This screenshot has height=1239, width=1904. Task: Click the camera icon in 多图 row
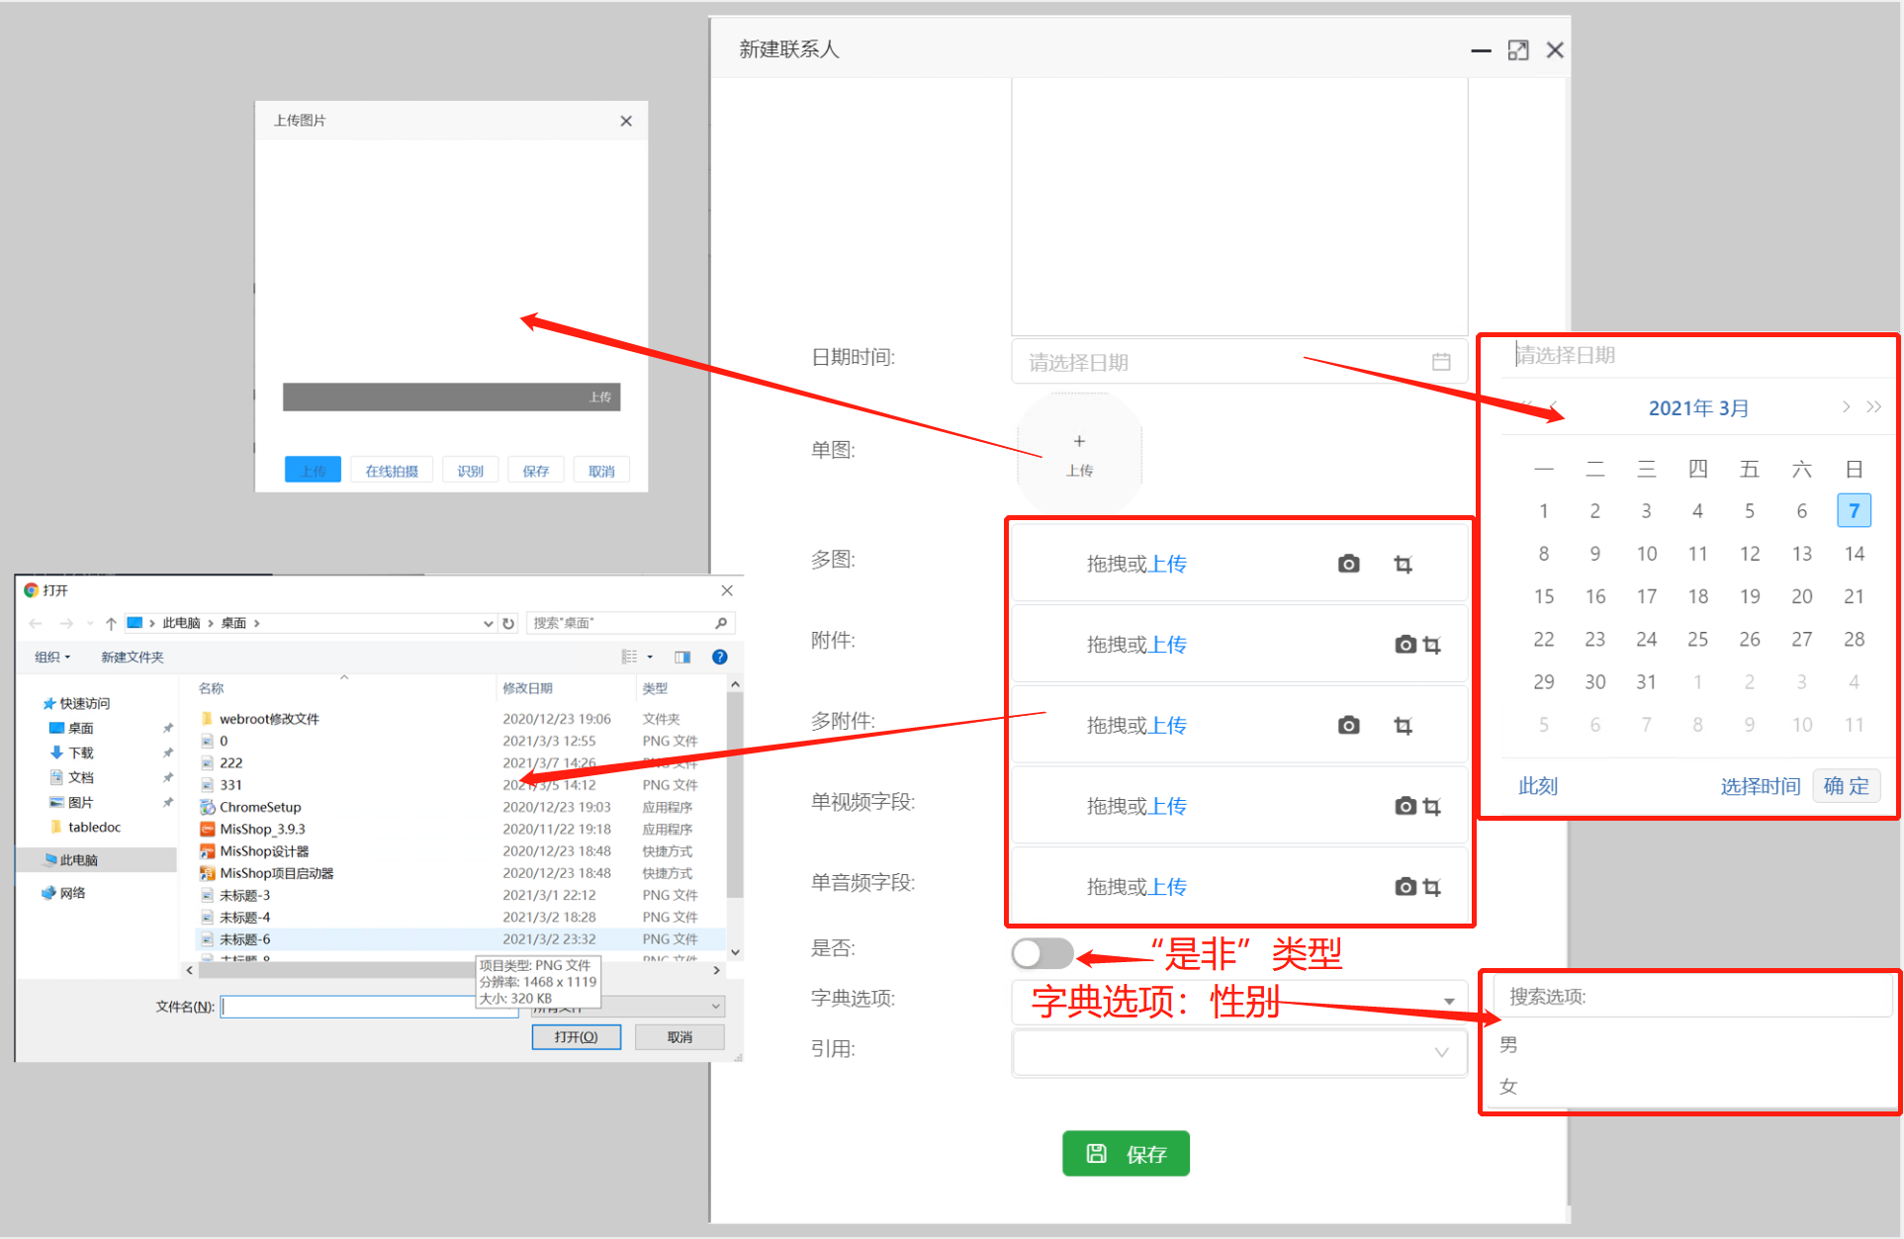point(1348,564)
